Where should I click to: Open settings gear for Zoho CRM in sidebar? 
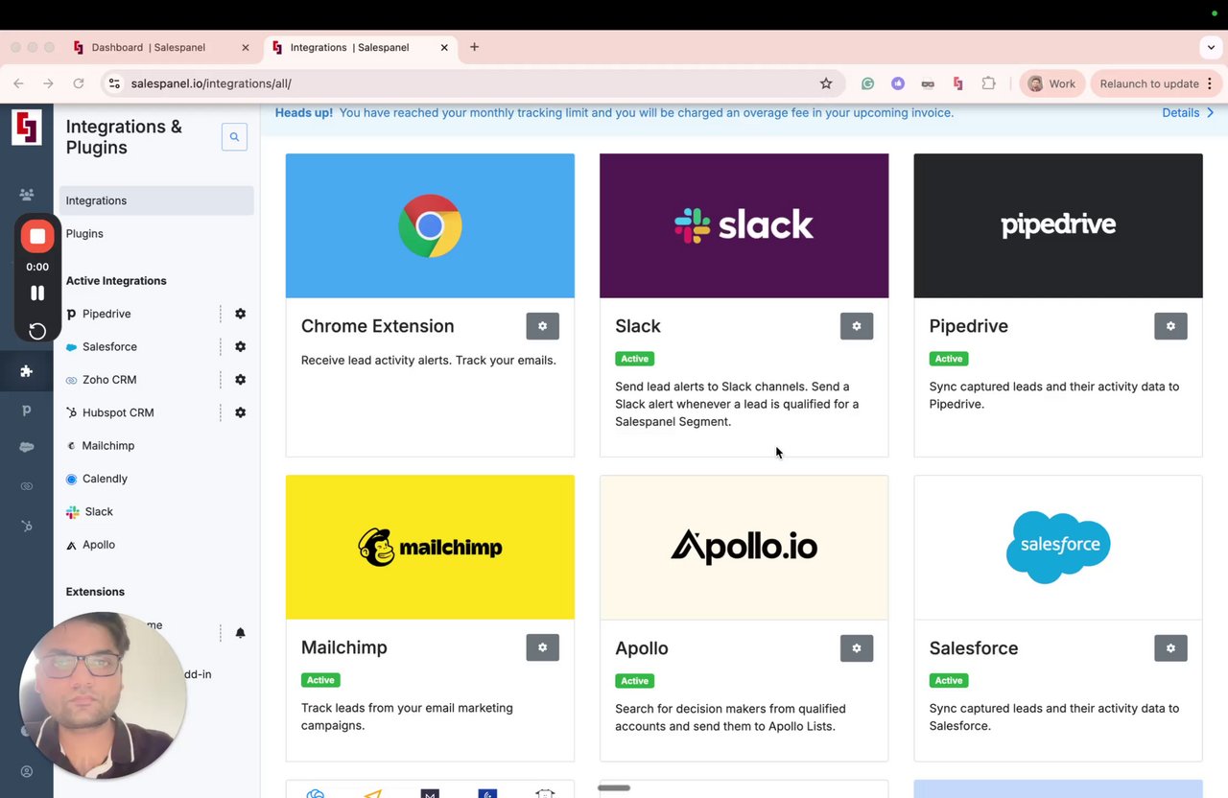click(x=241, y=380)
